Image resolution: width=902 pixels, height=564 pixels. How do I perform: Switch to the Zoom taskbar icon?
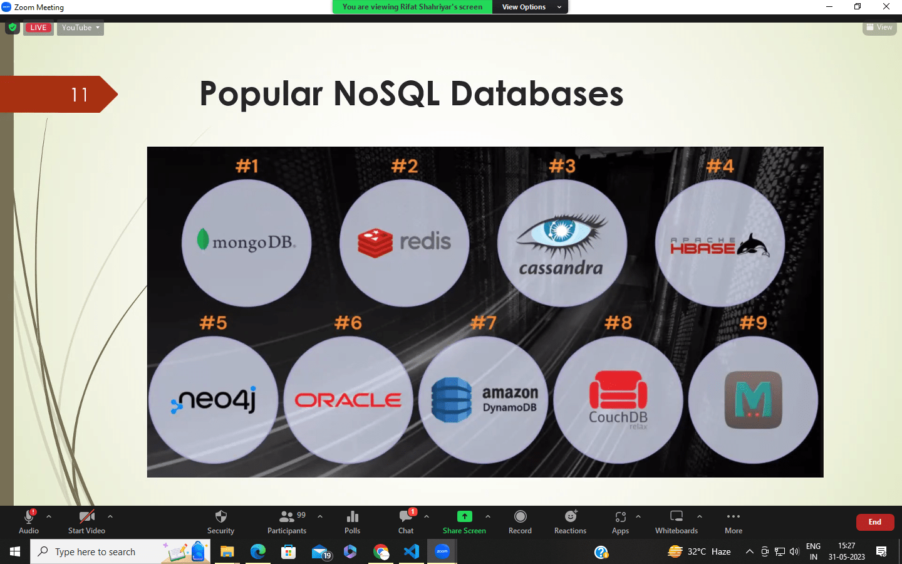click(x=442, y=551)
